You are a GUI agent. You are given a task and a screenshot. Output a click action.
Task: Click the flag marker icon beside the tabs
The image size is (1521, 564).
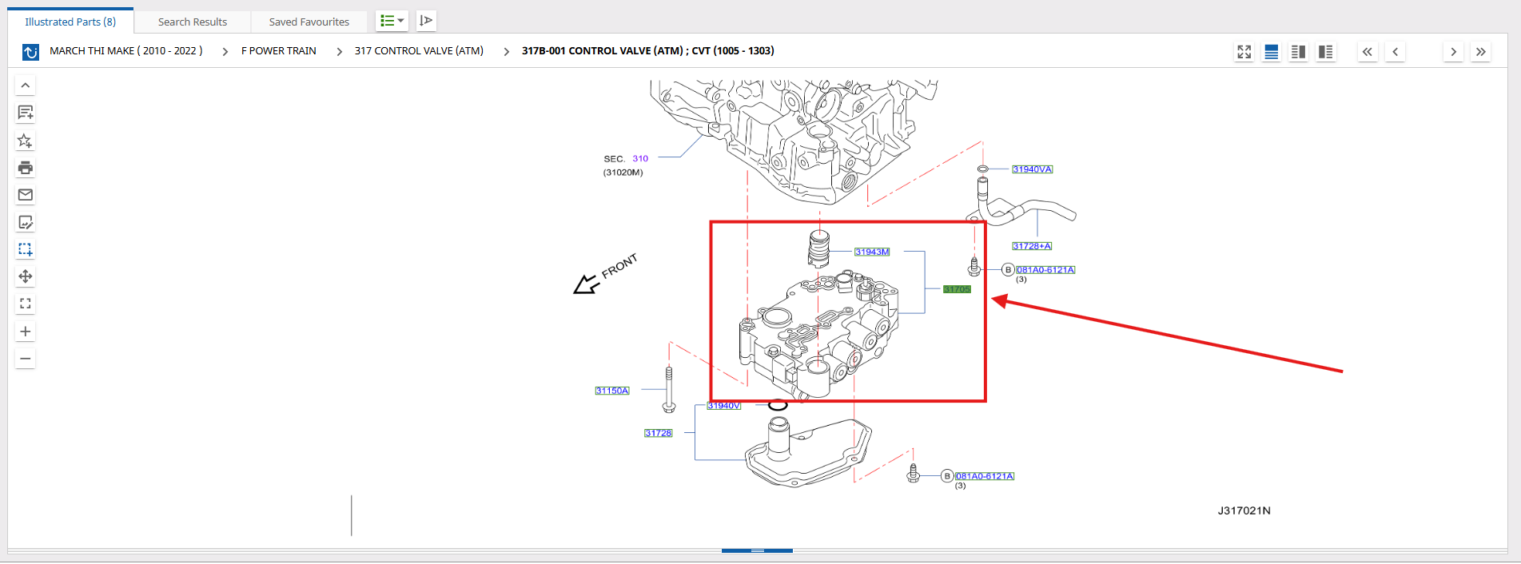(x=426, y=21)
